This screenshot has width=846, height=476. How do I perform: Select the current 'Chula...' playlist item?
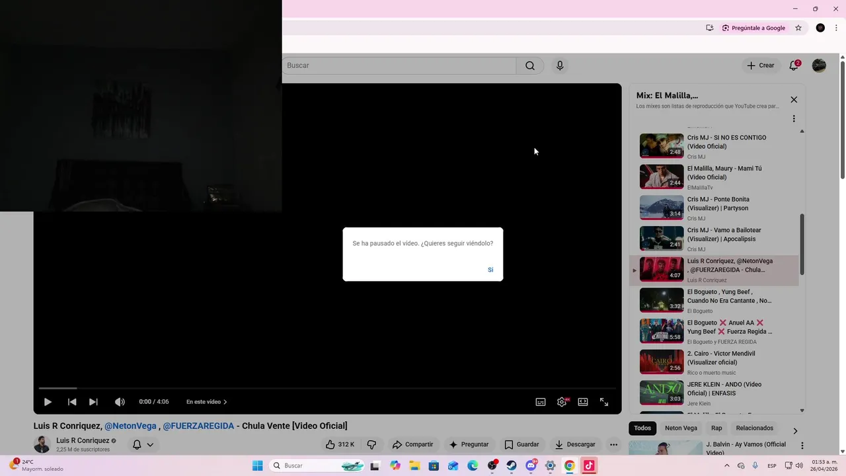pos(714,270)
